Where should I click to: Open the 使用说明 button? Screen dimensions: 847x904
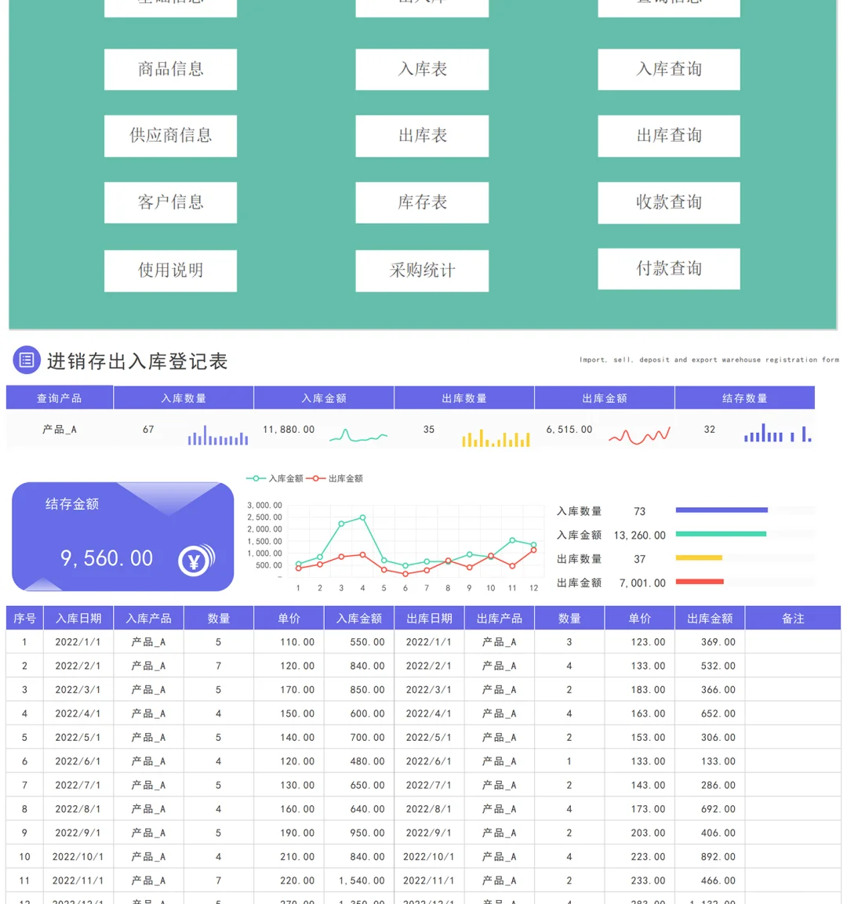coord(170,270)
